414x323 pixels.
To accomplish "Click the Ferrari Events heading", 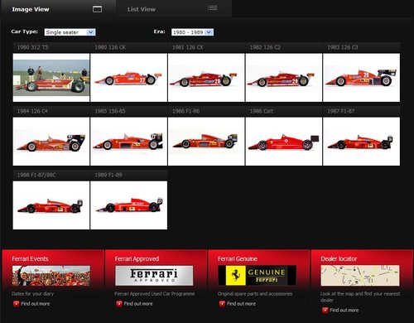I will [30, 258].
